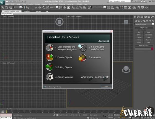
Task: Open Render Setup icon
Action: click(139, 8)
